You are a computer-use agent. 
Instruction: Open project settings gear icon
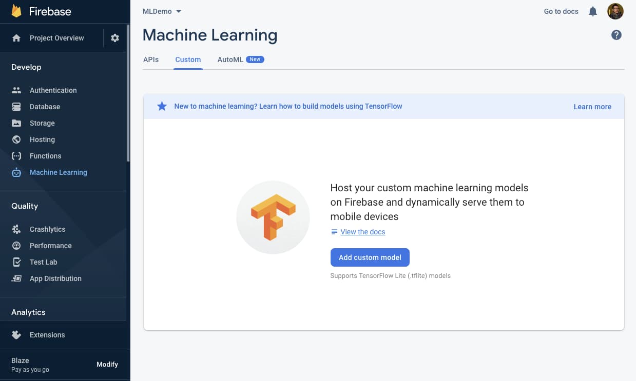(115, 38)
